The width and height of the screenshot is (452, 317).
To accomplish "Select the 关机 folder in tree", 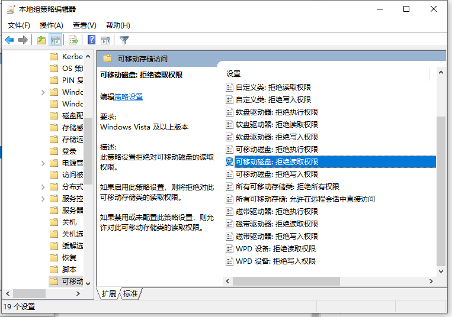I will click(x=63, y=222).
